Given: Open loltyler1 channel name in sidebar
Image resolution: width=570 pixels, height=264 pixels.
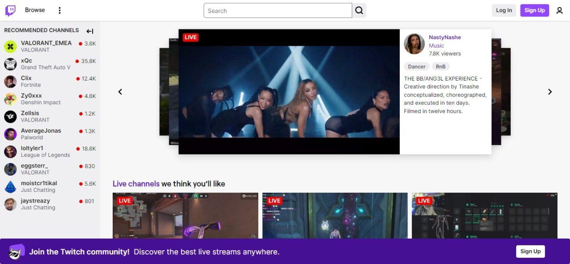Looking at the screenshot, I should click(32, 148).
